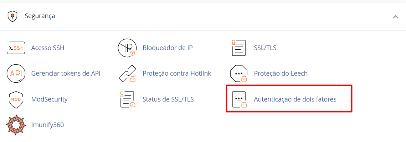Click the Proteção contra Hotlink chain icon
Image resolution: width=406 pixels, height=142 pixels.
pyautogui.click(x=127, y=73)
